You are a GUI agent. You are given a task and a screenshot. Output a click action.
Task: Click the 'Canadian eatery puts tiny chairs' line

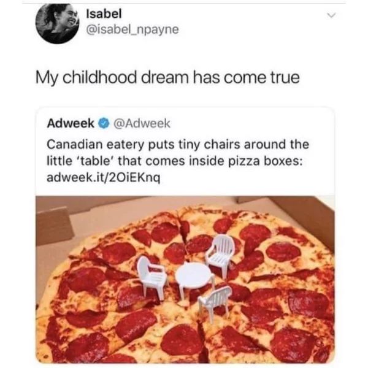[x=178, y=144]
